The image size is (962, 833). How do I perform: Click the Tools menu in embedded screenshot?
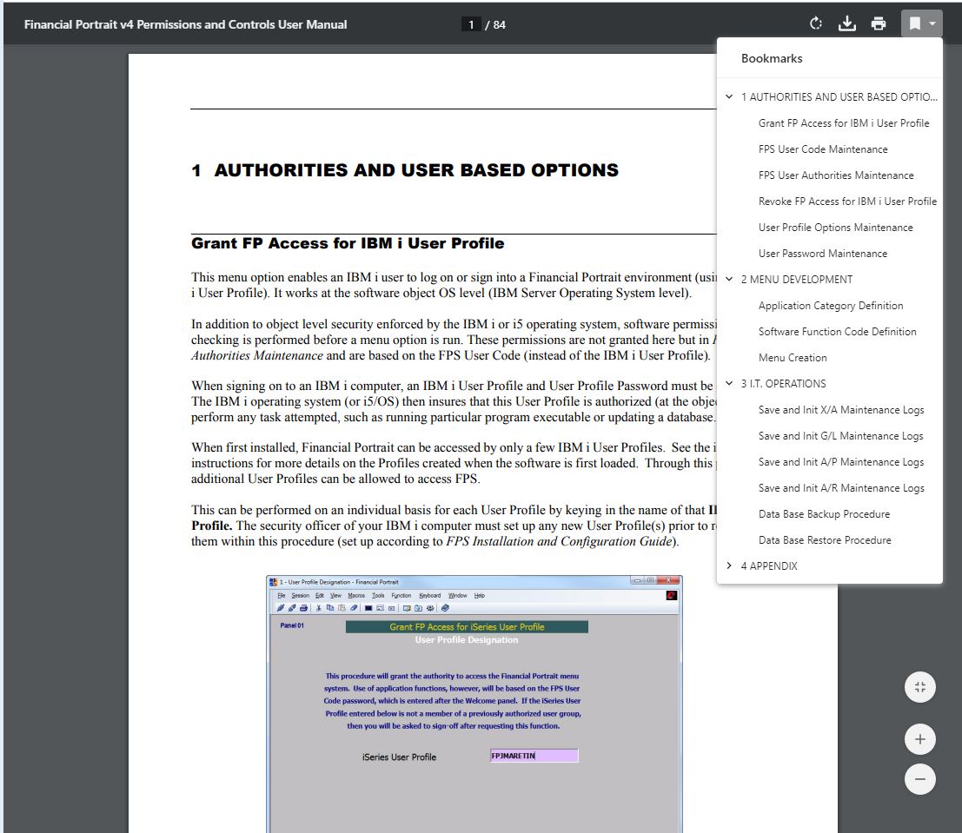[x=378, y=595]
